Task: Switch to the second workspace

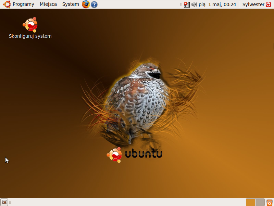Action: [260, 202]
